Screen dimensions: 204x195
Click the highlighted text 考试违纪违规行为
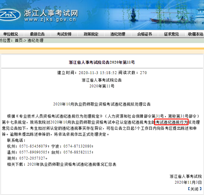coord(171,122)
